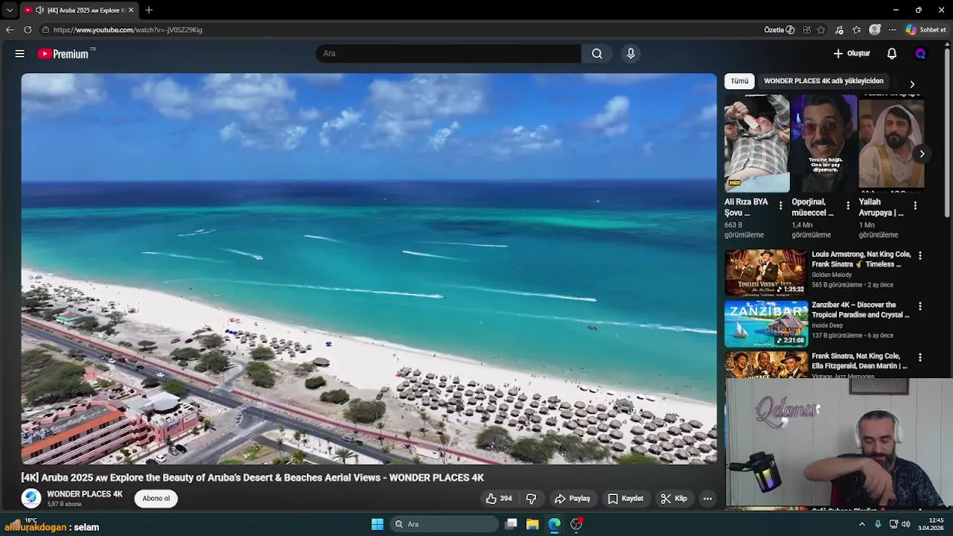Close the Aruba YouTube tab
Viewport: 953px width, 536px height.
(x=131, y=10)
